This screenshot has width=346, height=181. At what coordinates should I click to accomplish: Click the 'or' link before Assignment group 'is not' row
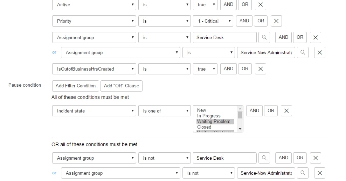[54, 173]
